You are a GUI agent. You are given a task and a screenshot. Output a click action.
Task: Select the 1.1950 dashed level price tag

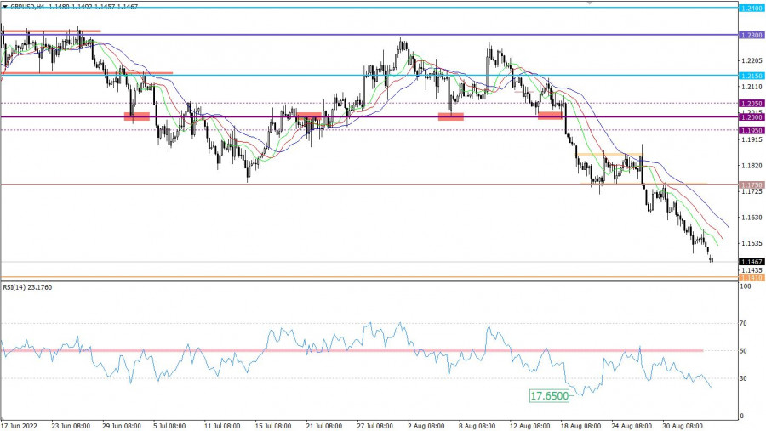coord(752,130)
